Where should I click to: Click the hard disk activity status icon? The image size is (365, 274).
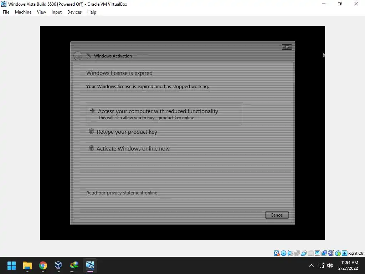tap(277, 253)
